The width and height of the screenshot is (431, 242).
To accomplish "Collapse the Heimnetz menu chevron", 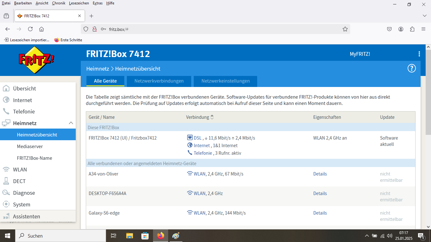I will tap(71, 123).
